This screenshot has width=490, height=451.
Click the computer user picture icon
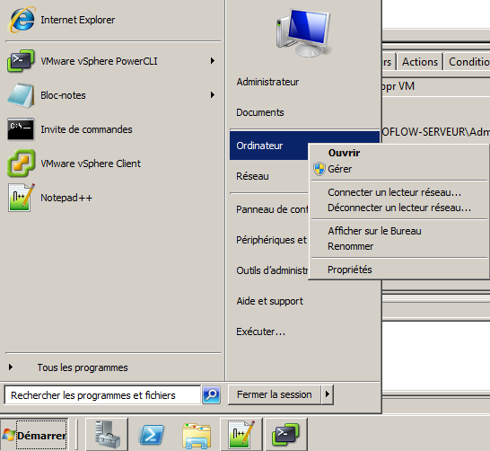[x=303, y=32]
